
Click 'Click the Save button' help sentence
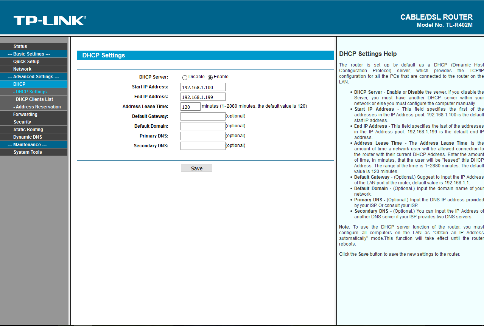click(400, 254)
